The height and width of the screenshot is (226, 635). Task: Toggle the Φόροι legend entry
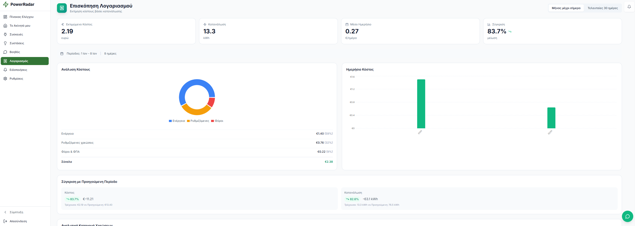pyautogui.click(x=217, y=121)
